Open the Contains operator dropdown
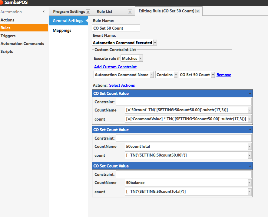 176,75
